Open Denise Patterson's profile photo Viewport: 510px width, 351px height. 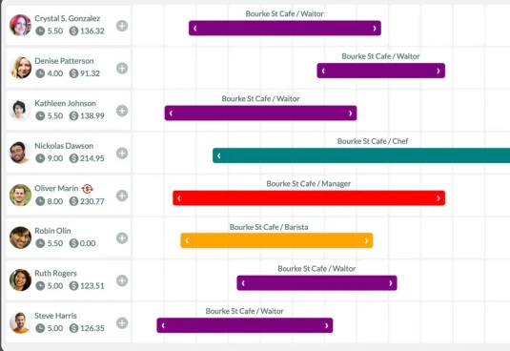pos(20,68)
